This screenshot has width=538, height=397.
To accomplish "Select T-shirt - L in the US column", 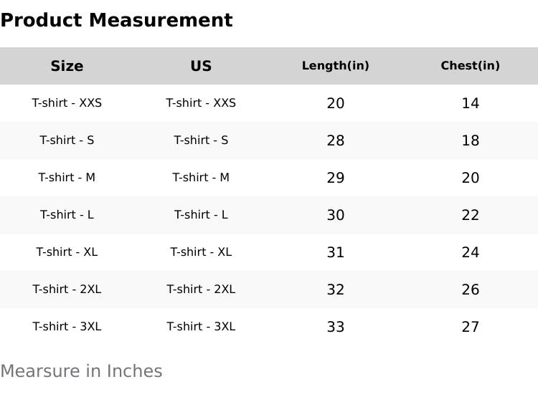I will tap(201, 215).
